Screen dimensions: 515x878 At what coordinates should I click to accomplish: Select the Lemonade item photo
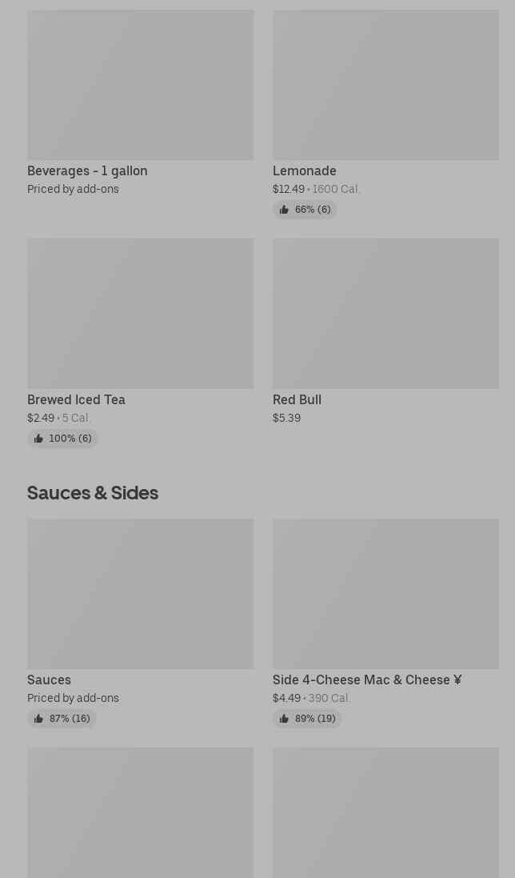pyautogui.click(x=385, y=85)
